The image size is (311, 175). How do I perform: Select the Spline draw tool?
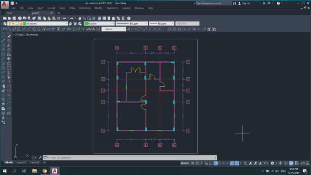[x=3, y=73]
